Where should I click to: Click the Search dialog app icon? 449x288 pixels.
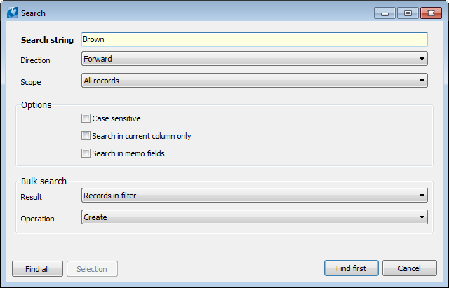coord(13,13)
